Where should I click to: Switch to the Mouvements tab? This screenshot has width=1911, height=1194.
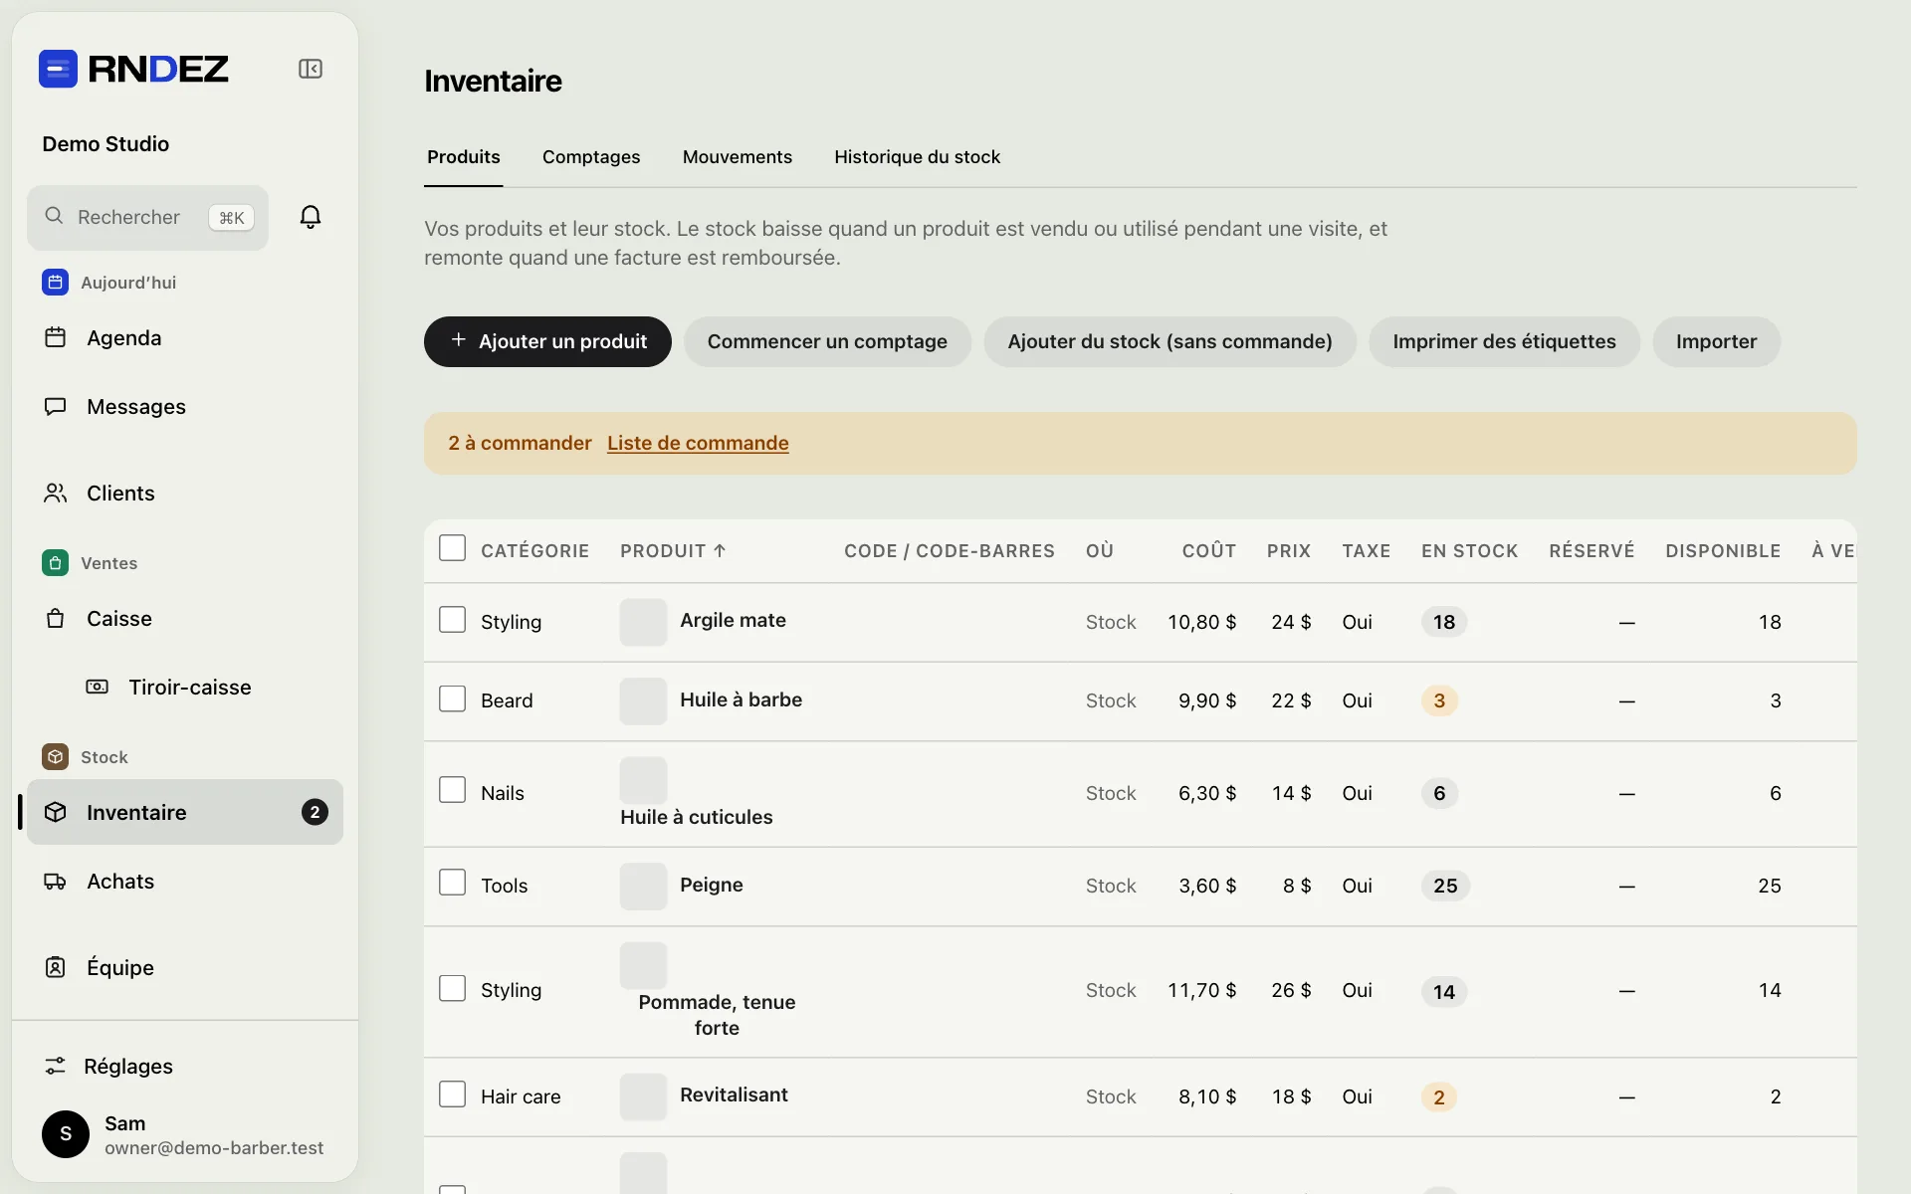coord(738,157)
